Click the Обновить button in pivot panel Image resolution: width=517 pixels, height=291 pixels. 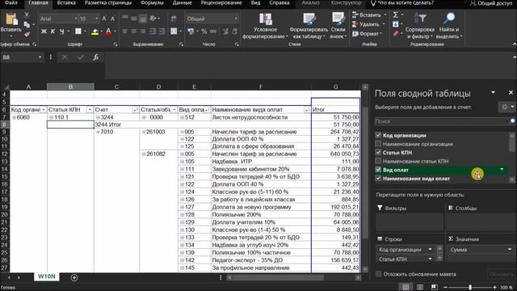click(x=501, y=274)
